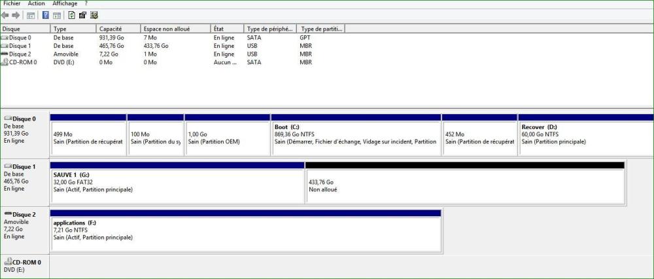Image resolution: width=654 pixels, height=279 pixels.
Task: Open Help with the blue question-mark icon
Action: [x=46, y=15]
